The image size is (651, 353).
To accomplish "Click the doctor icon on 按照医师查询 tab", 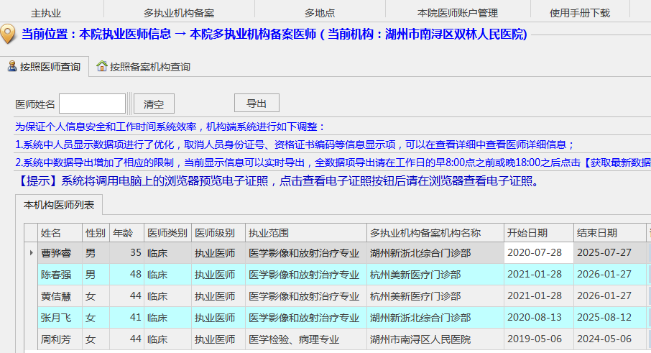I will (11, 66).
